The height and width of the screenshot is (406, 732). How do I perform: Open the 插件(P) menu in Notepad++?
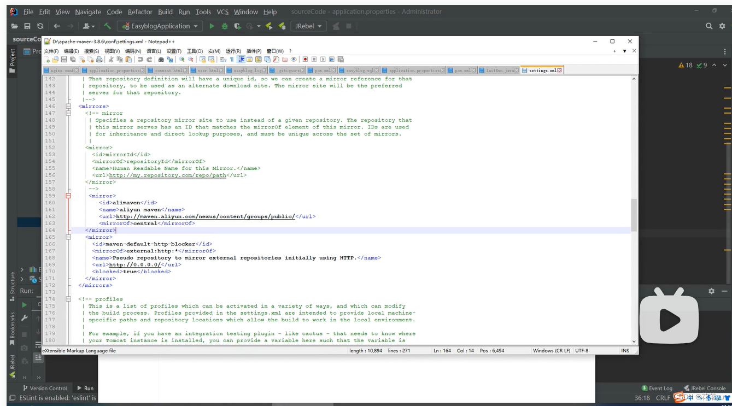pyautogui.click(x=254, y=51)
